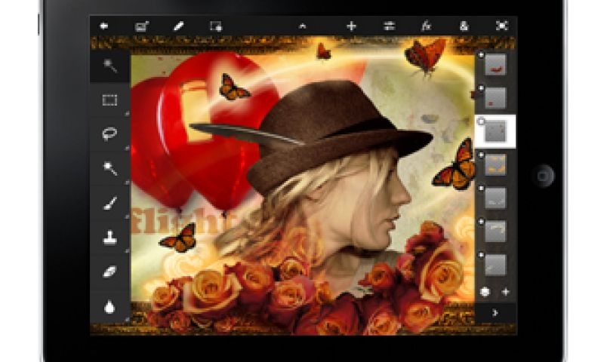Image resolution: width=604 pixels, height=362 pixels.
Task: Select the Clone Stamp tool
Action: pos(110,237)
